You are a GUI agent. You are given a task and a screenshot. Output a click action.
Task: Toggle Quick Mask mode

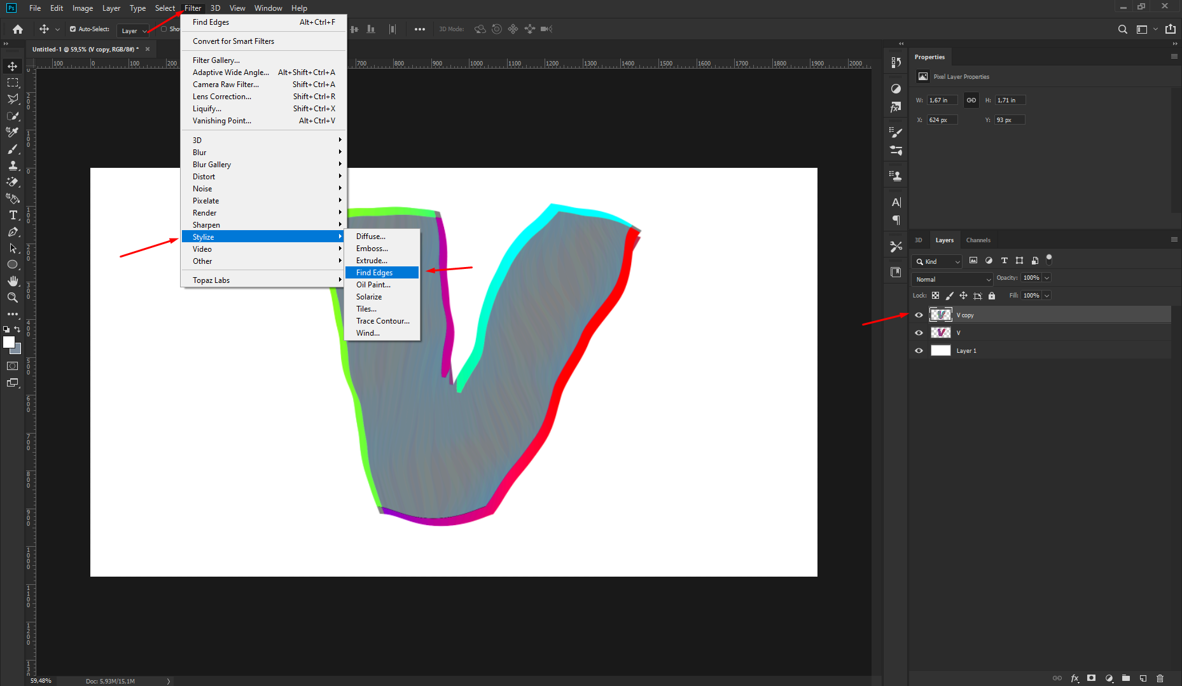click(x=12, y=366)
